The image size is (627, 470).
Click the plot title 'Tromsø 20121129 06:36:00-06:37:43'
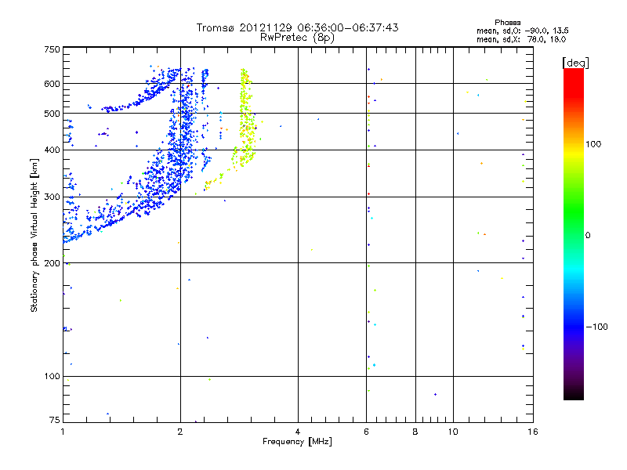[297, 27]
